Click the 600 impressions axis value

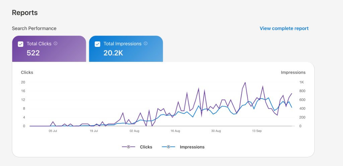[x=302, y=100]
